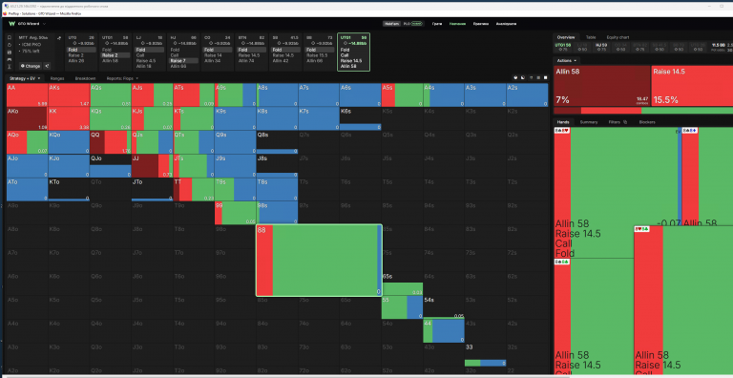733x378 pixels.
Task: Select Allin 74 in the BTN card
Action: (245, 60)
